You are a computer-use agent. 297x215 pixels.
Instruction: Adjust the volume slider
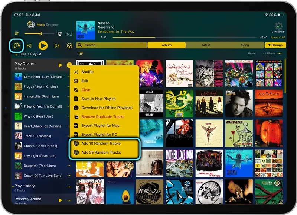point(39,34)
